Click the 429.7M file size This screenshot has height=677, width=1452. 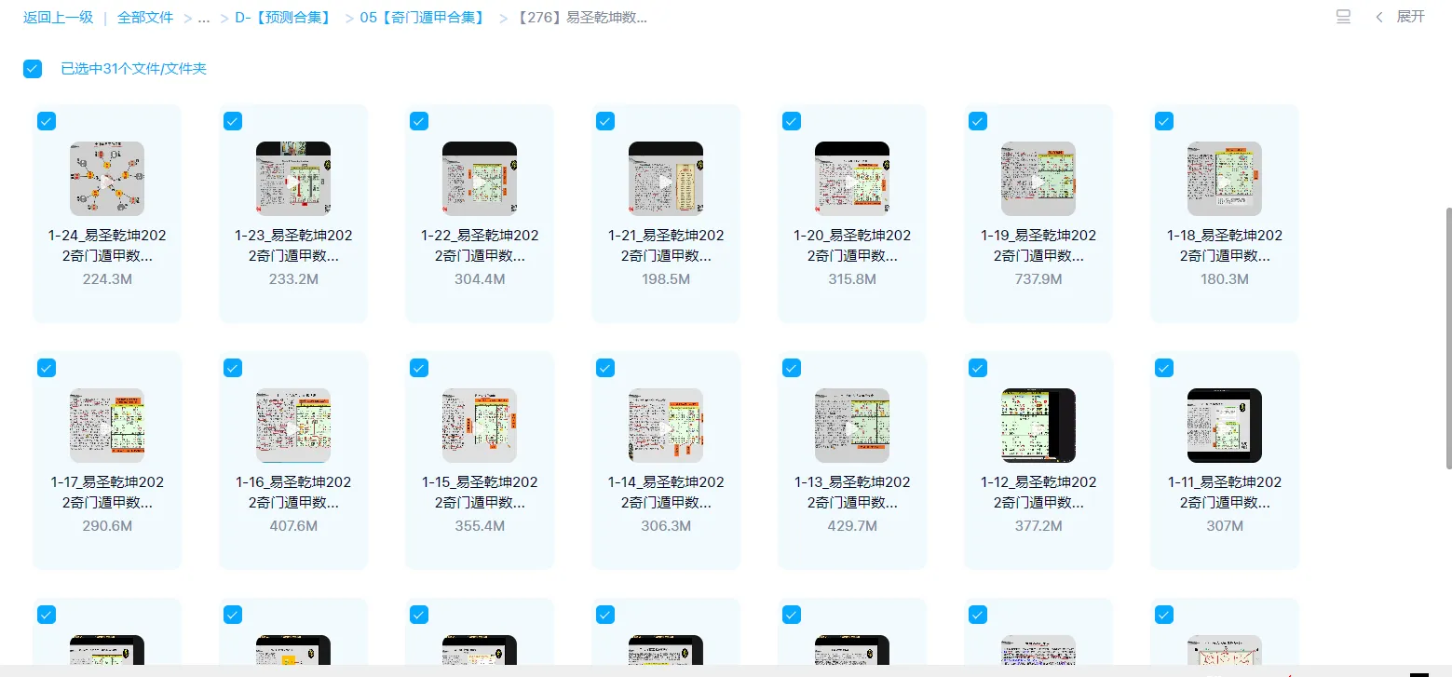[x=852, y=525]
